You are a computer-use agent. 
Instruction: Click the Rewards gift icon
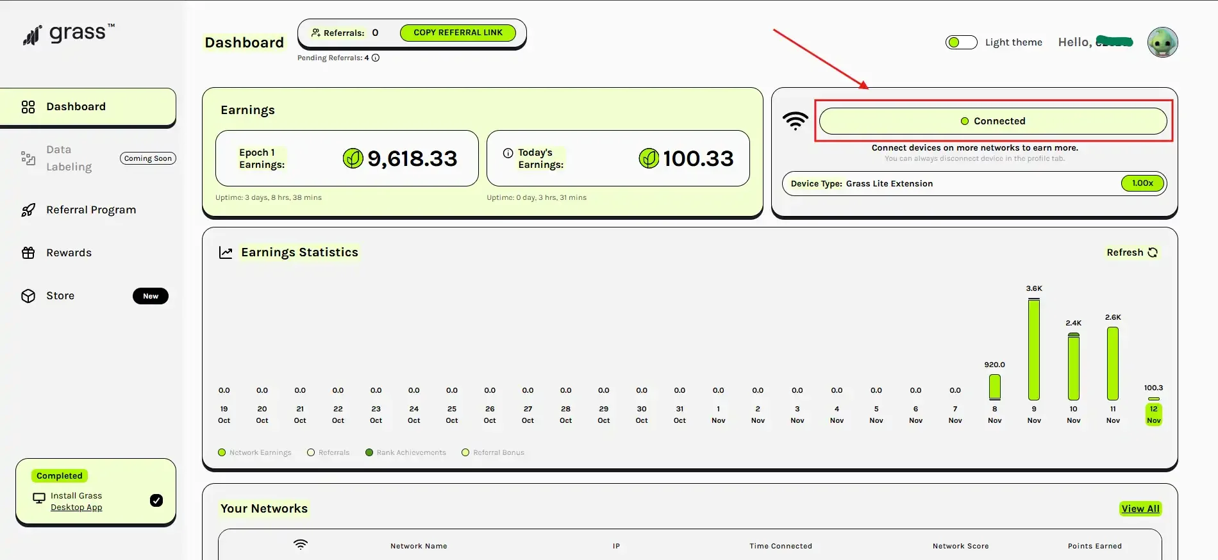pyautogui.click(x=28, y=253)
